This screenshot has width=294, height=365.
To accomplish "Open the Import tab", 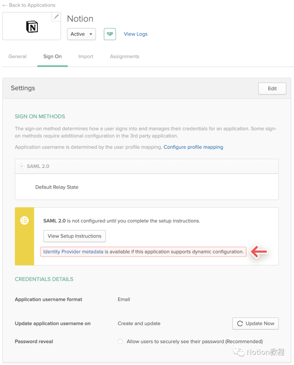I will 86,57.
